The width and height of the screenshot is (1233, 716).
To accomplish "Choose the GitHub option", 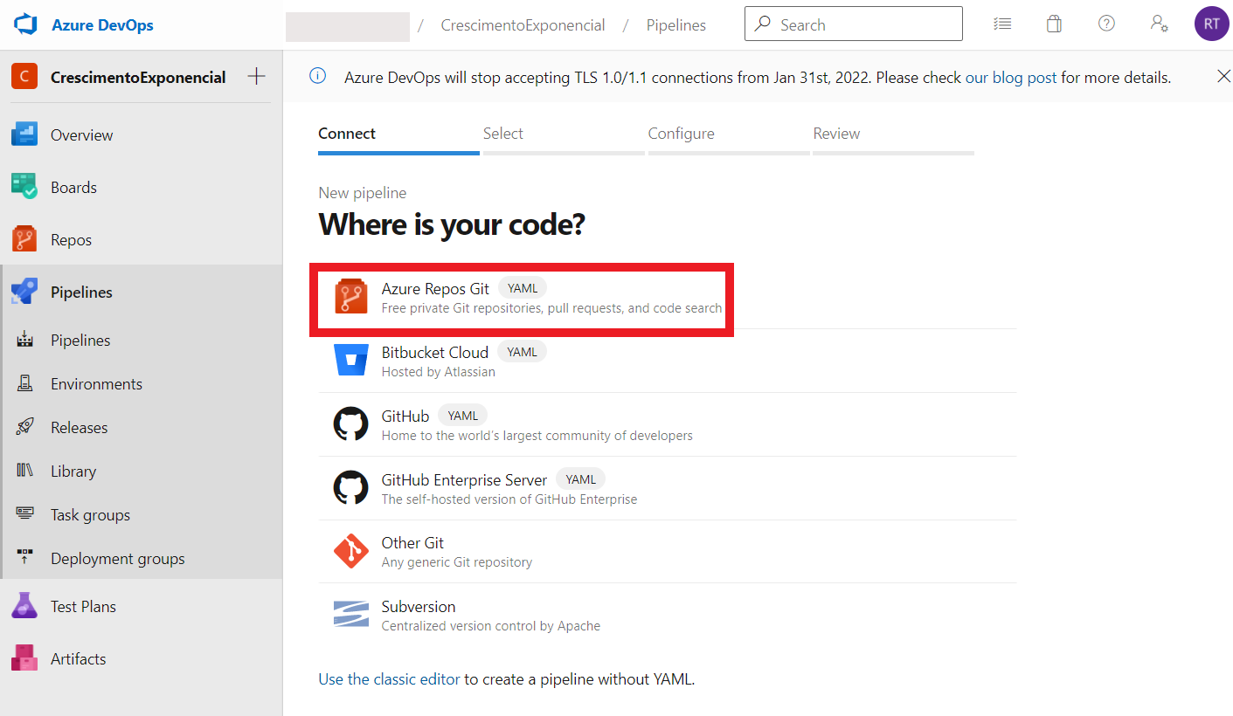I will coord(668,424).
